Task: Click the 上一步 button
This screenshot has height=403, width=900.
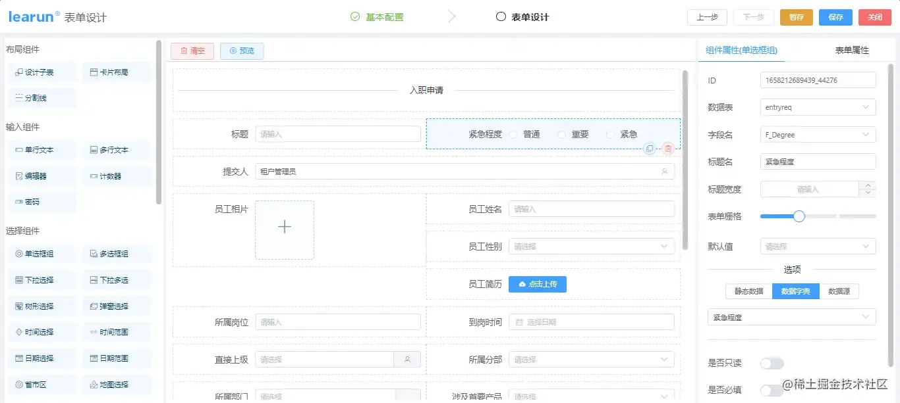Action: coord(707,17)
